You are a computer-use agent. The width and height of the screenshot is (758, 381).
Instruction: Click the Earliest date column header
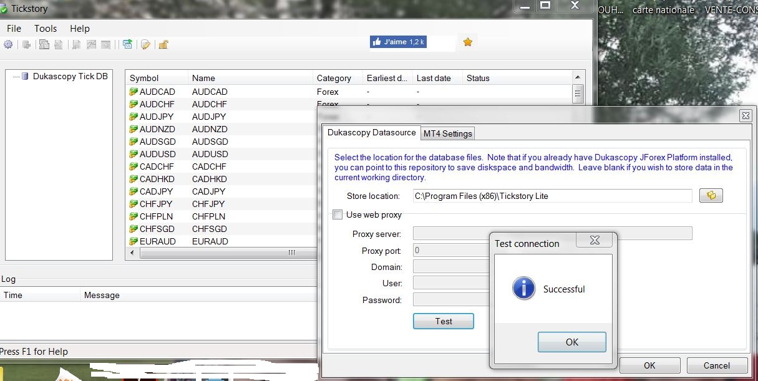click(x=387, y=78)
